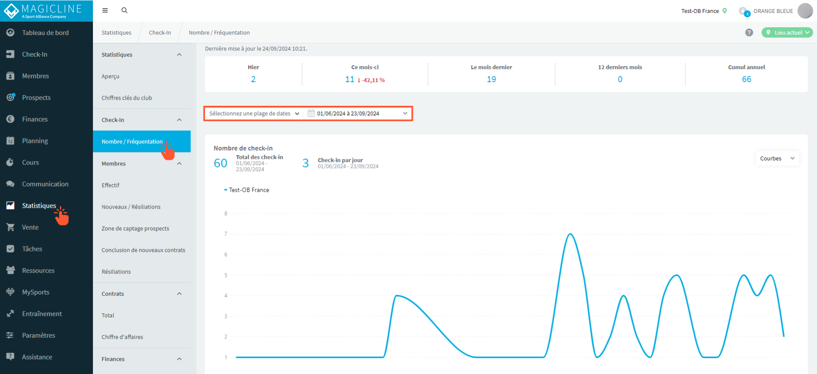The image size is (817, 374).
Task: Click the Cumul annuel value 66
Action: tap(747, 79)
